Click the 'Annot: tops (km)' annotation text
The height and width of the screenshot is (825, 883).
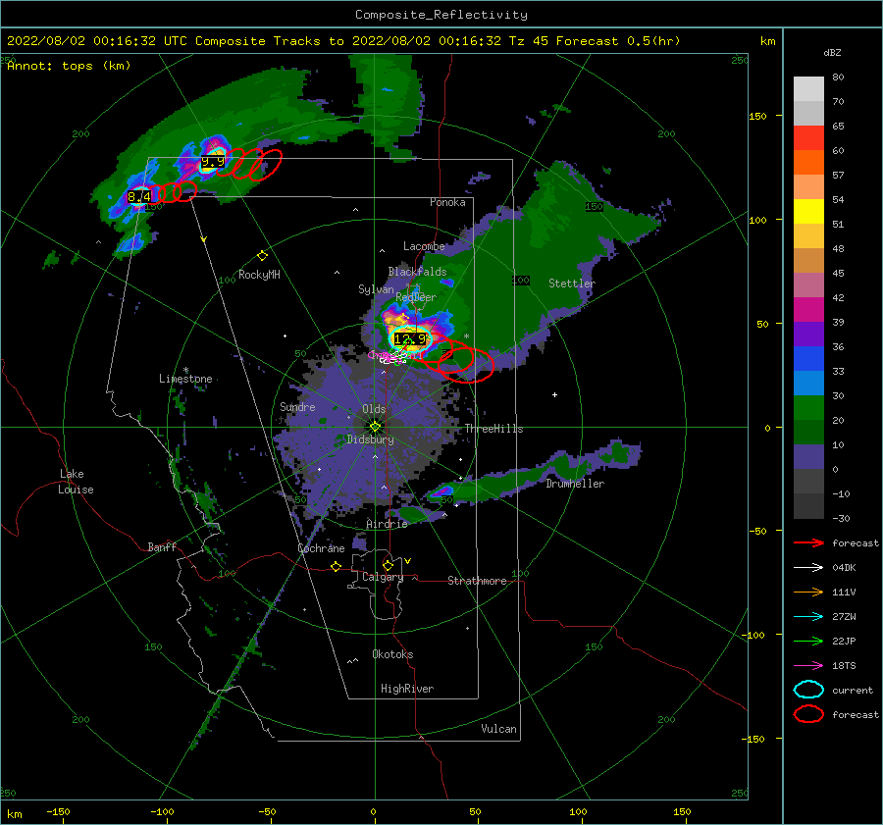(69, 66)
